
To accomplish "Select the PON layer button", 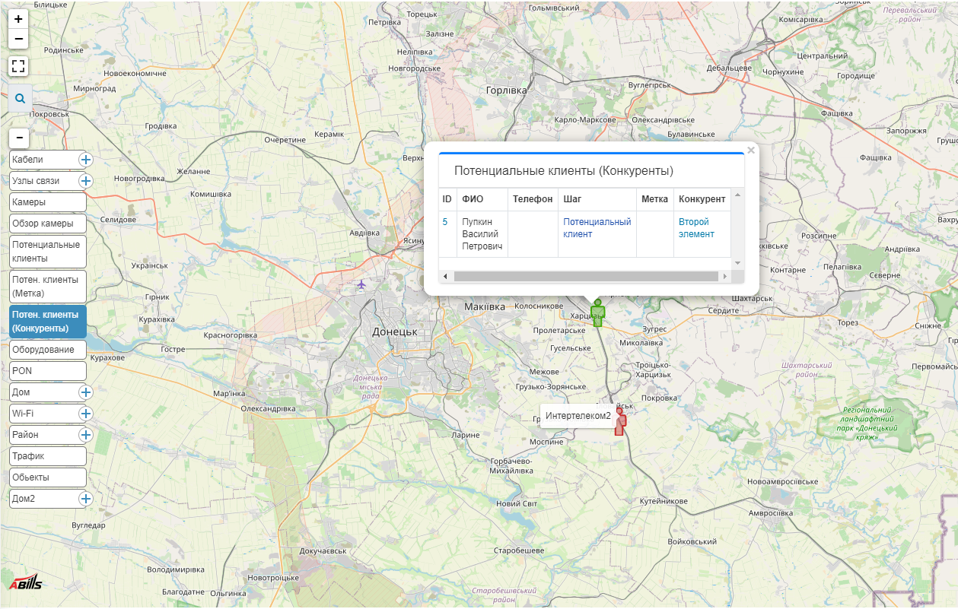I will 47,371.
